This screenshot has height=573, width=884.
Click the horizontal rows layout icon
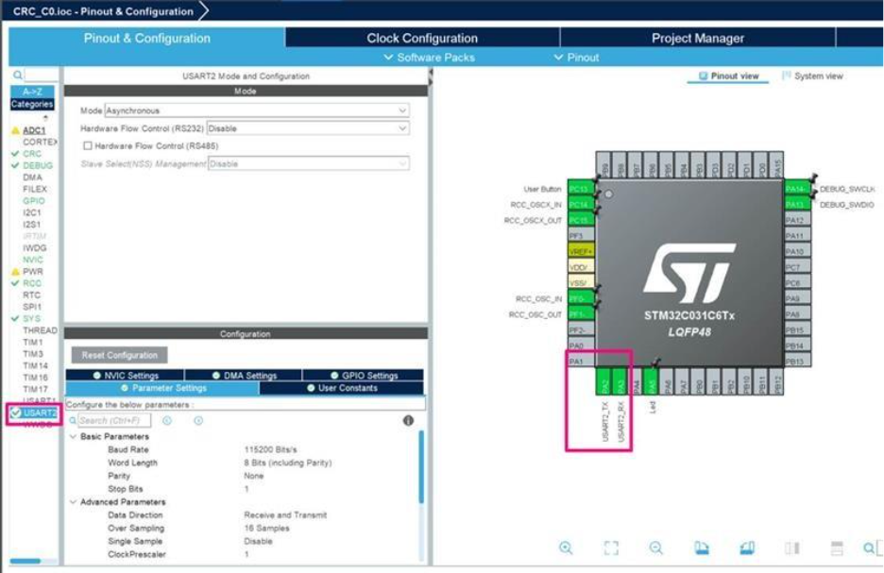click(x=837, y=548)
